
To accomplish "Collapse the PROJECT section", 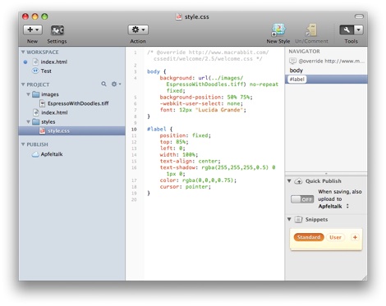I will coord(23,84).
